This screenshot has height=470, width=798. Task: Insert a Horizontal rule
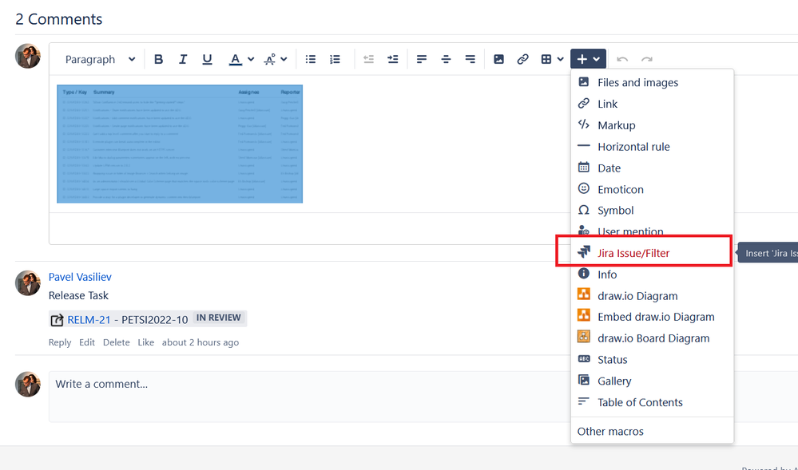point(652,147)
